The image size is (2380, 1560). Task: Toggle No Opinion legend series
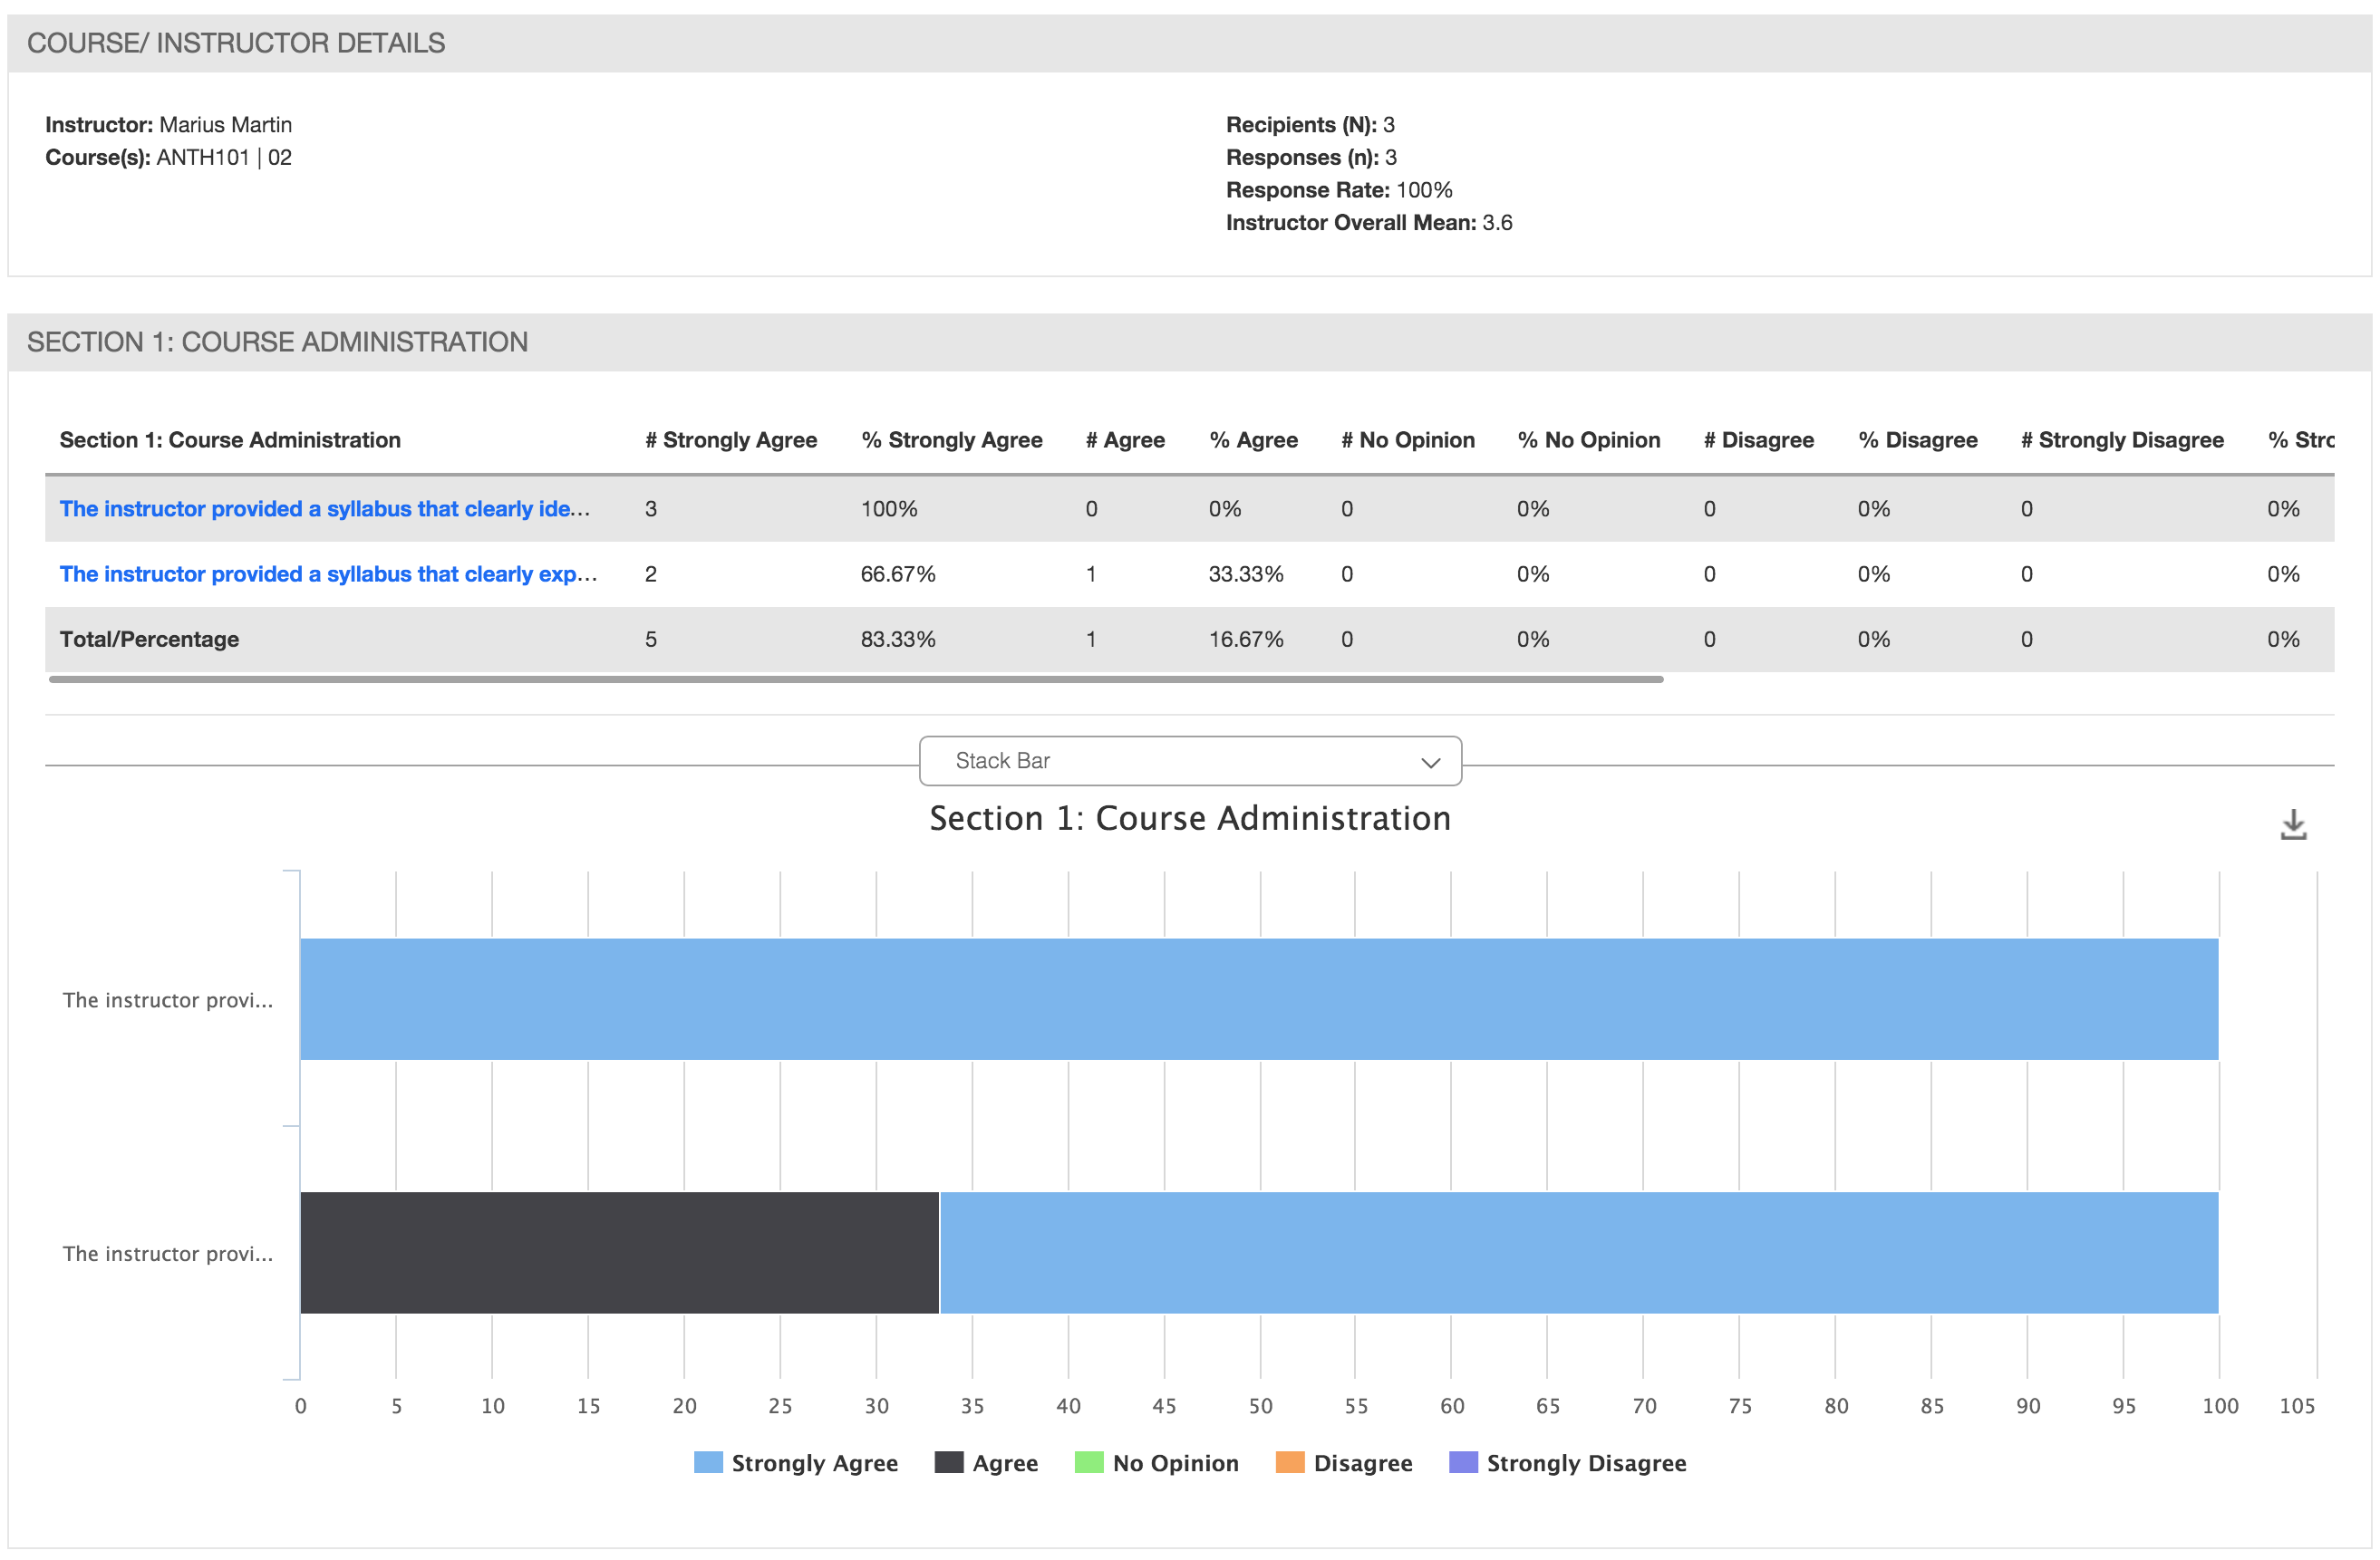point(1157,1463)
